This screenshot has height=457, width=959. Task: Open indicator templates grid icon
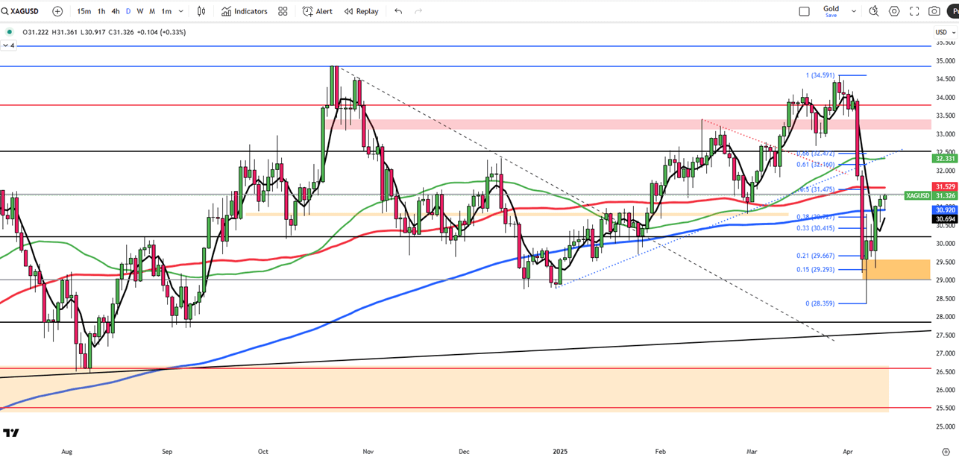[283, 11]
